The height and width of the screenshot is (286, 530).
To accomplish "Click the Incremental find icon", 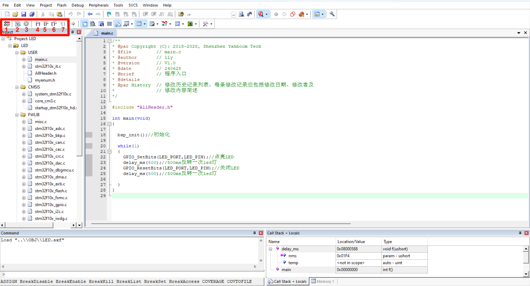I will coord(250,14).
